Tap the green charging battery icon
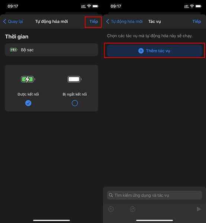This screenshot has width=206, height=223. pos(28,79)
